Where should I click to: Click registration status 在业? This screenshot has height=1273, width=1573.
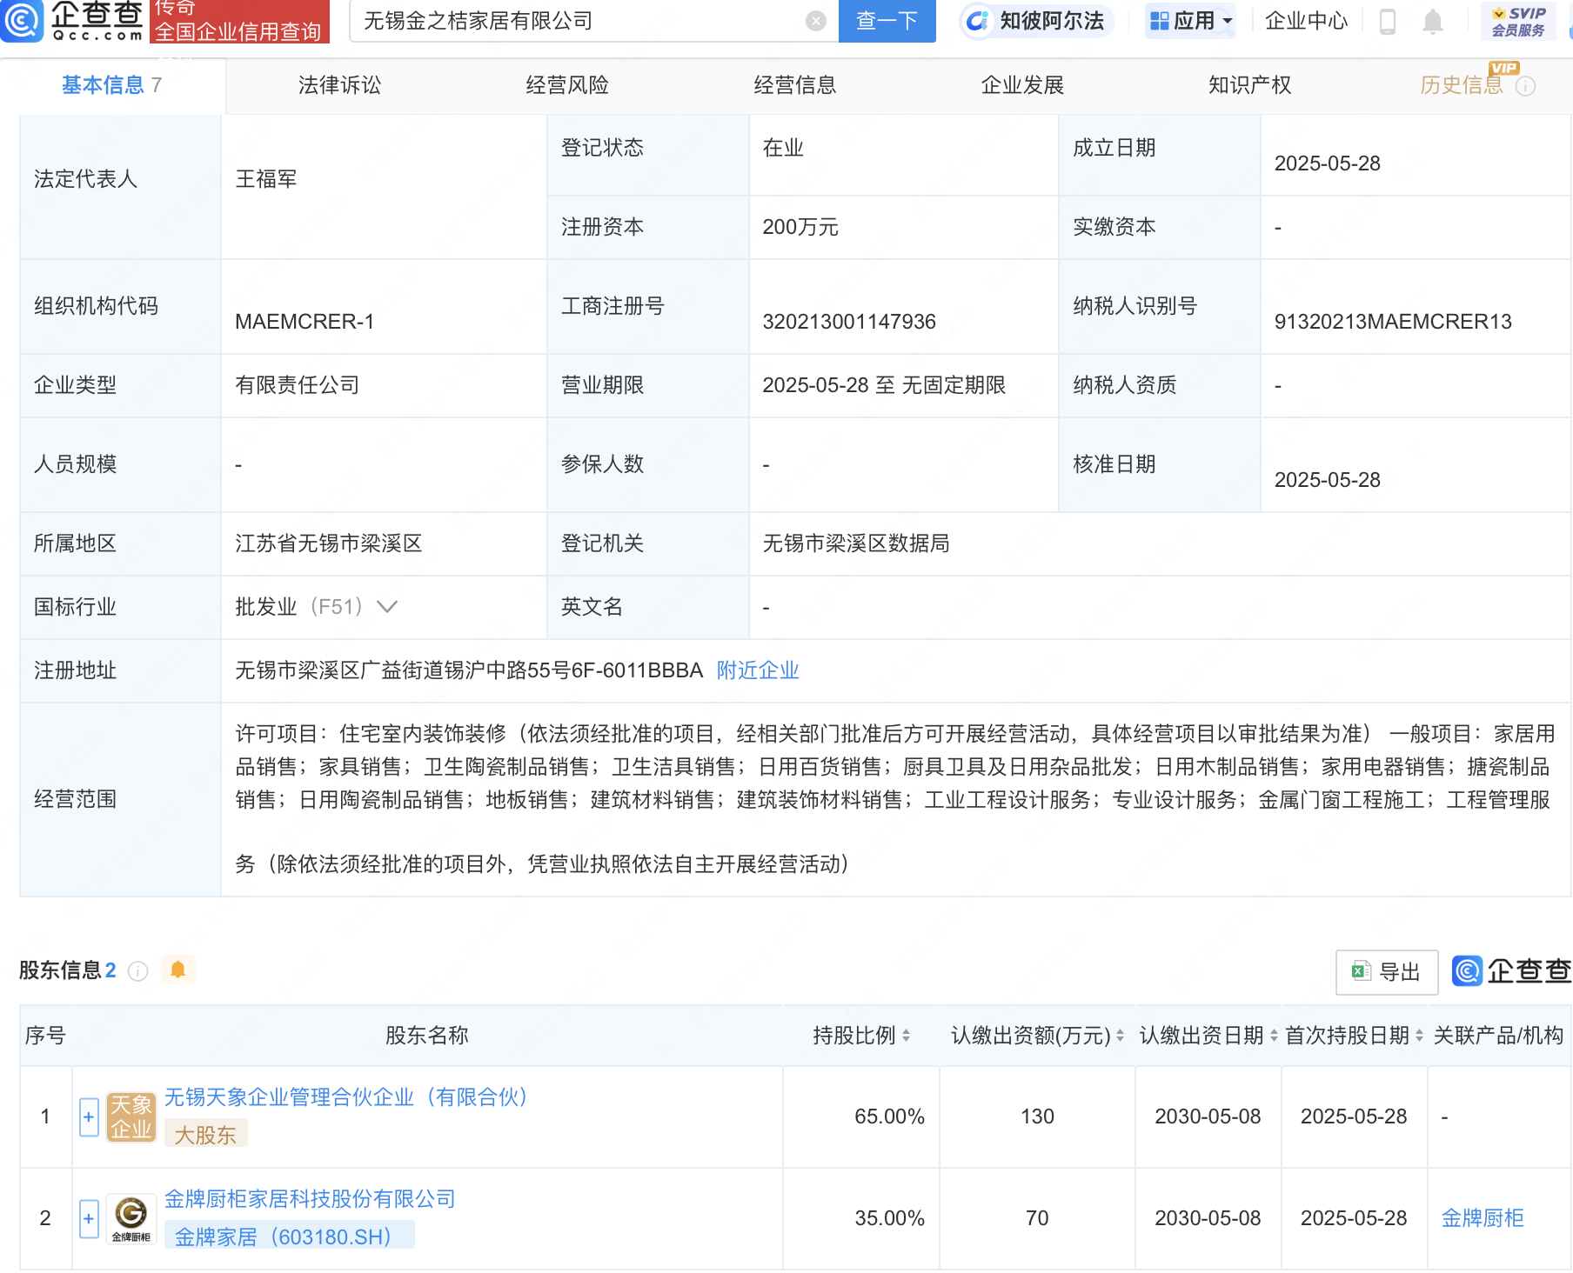(x=783, y=148)
